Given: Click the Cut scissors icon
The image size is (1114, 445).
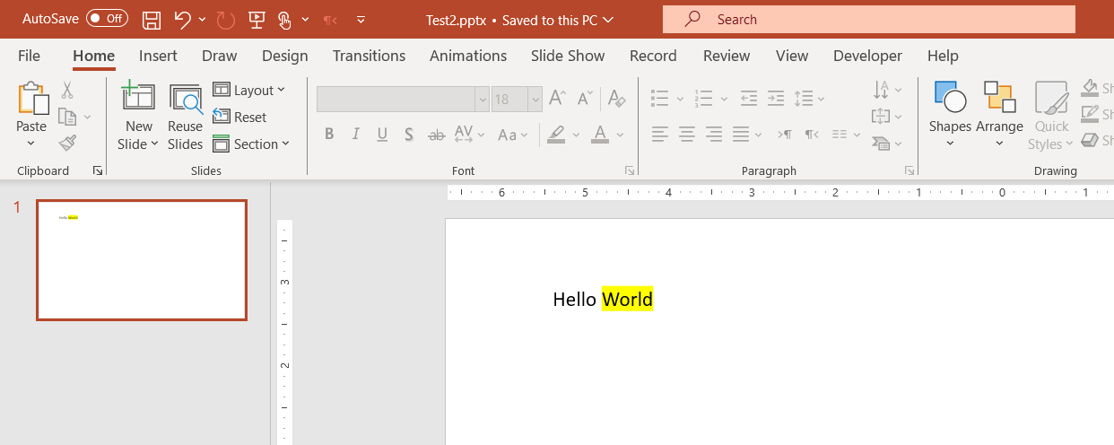Looking at the screenshot, I should pyautogui.click(x=67, y=90).
